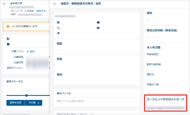Image resolution: width=190 pixels, height=115 pixels.
Task: Click the よく似た応募者がいます alert banner
Action: click(x=26, y=26)
